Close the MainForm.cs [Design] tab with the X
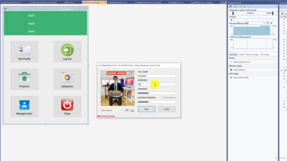Viewport: 287px width, 161px height. [x=105, y=3]
